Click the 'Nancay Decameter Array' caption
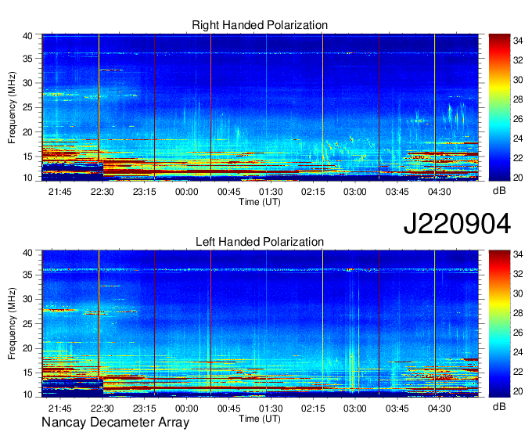The width and height of the screenshot is (532, 432). [115, 423]
